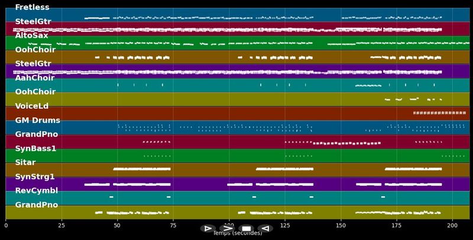Click the AahChoir track name
473x240 pixels.
34,78
